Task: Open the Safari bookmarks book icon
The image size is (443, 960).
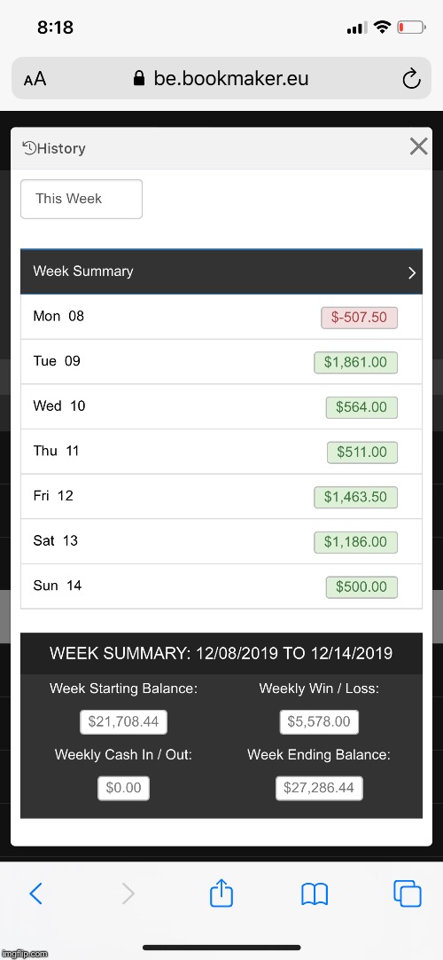Action: 315,894
